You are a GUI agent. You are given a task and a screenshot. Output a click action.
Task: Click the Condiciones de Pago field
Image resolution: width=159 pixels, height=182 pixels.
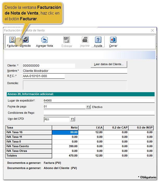99,113
